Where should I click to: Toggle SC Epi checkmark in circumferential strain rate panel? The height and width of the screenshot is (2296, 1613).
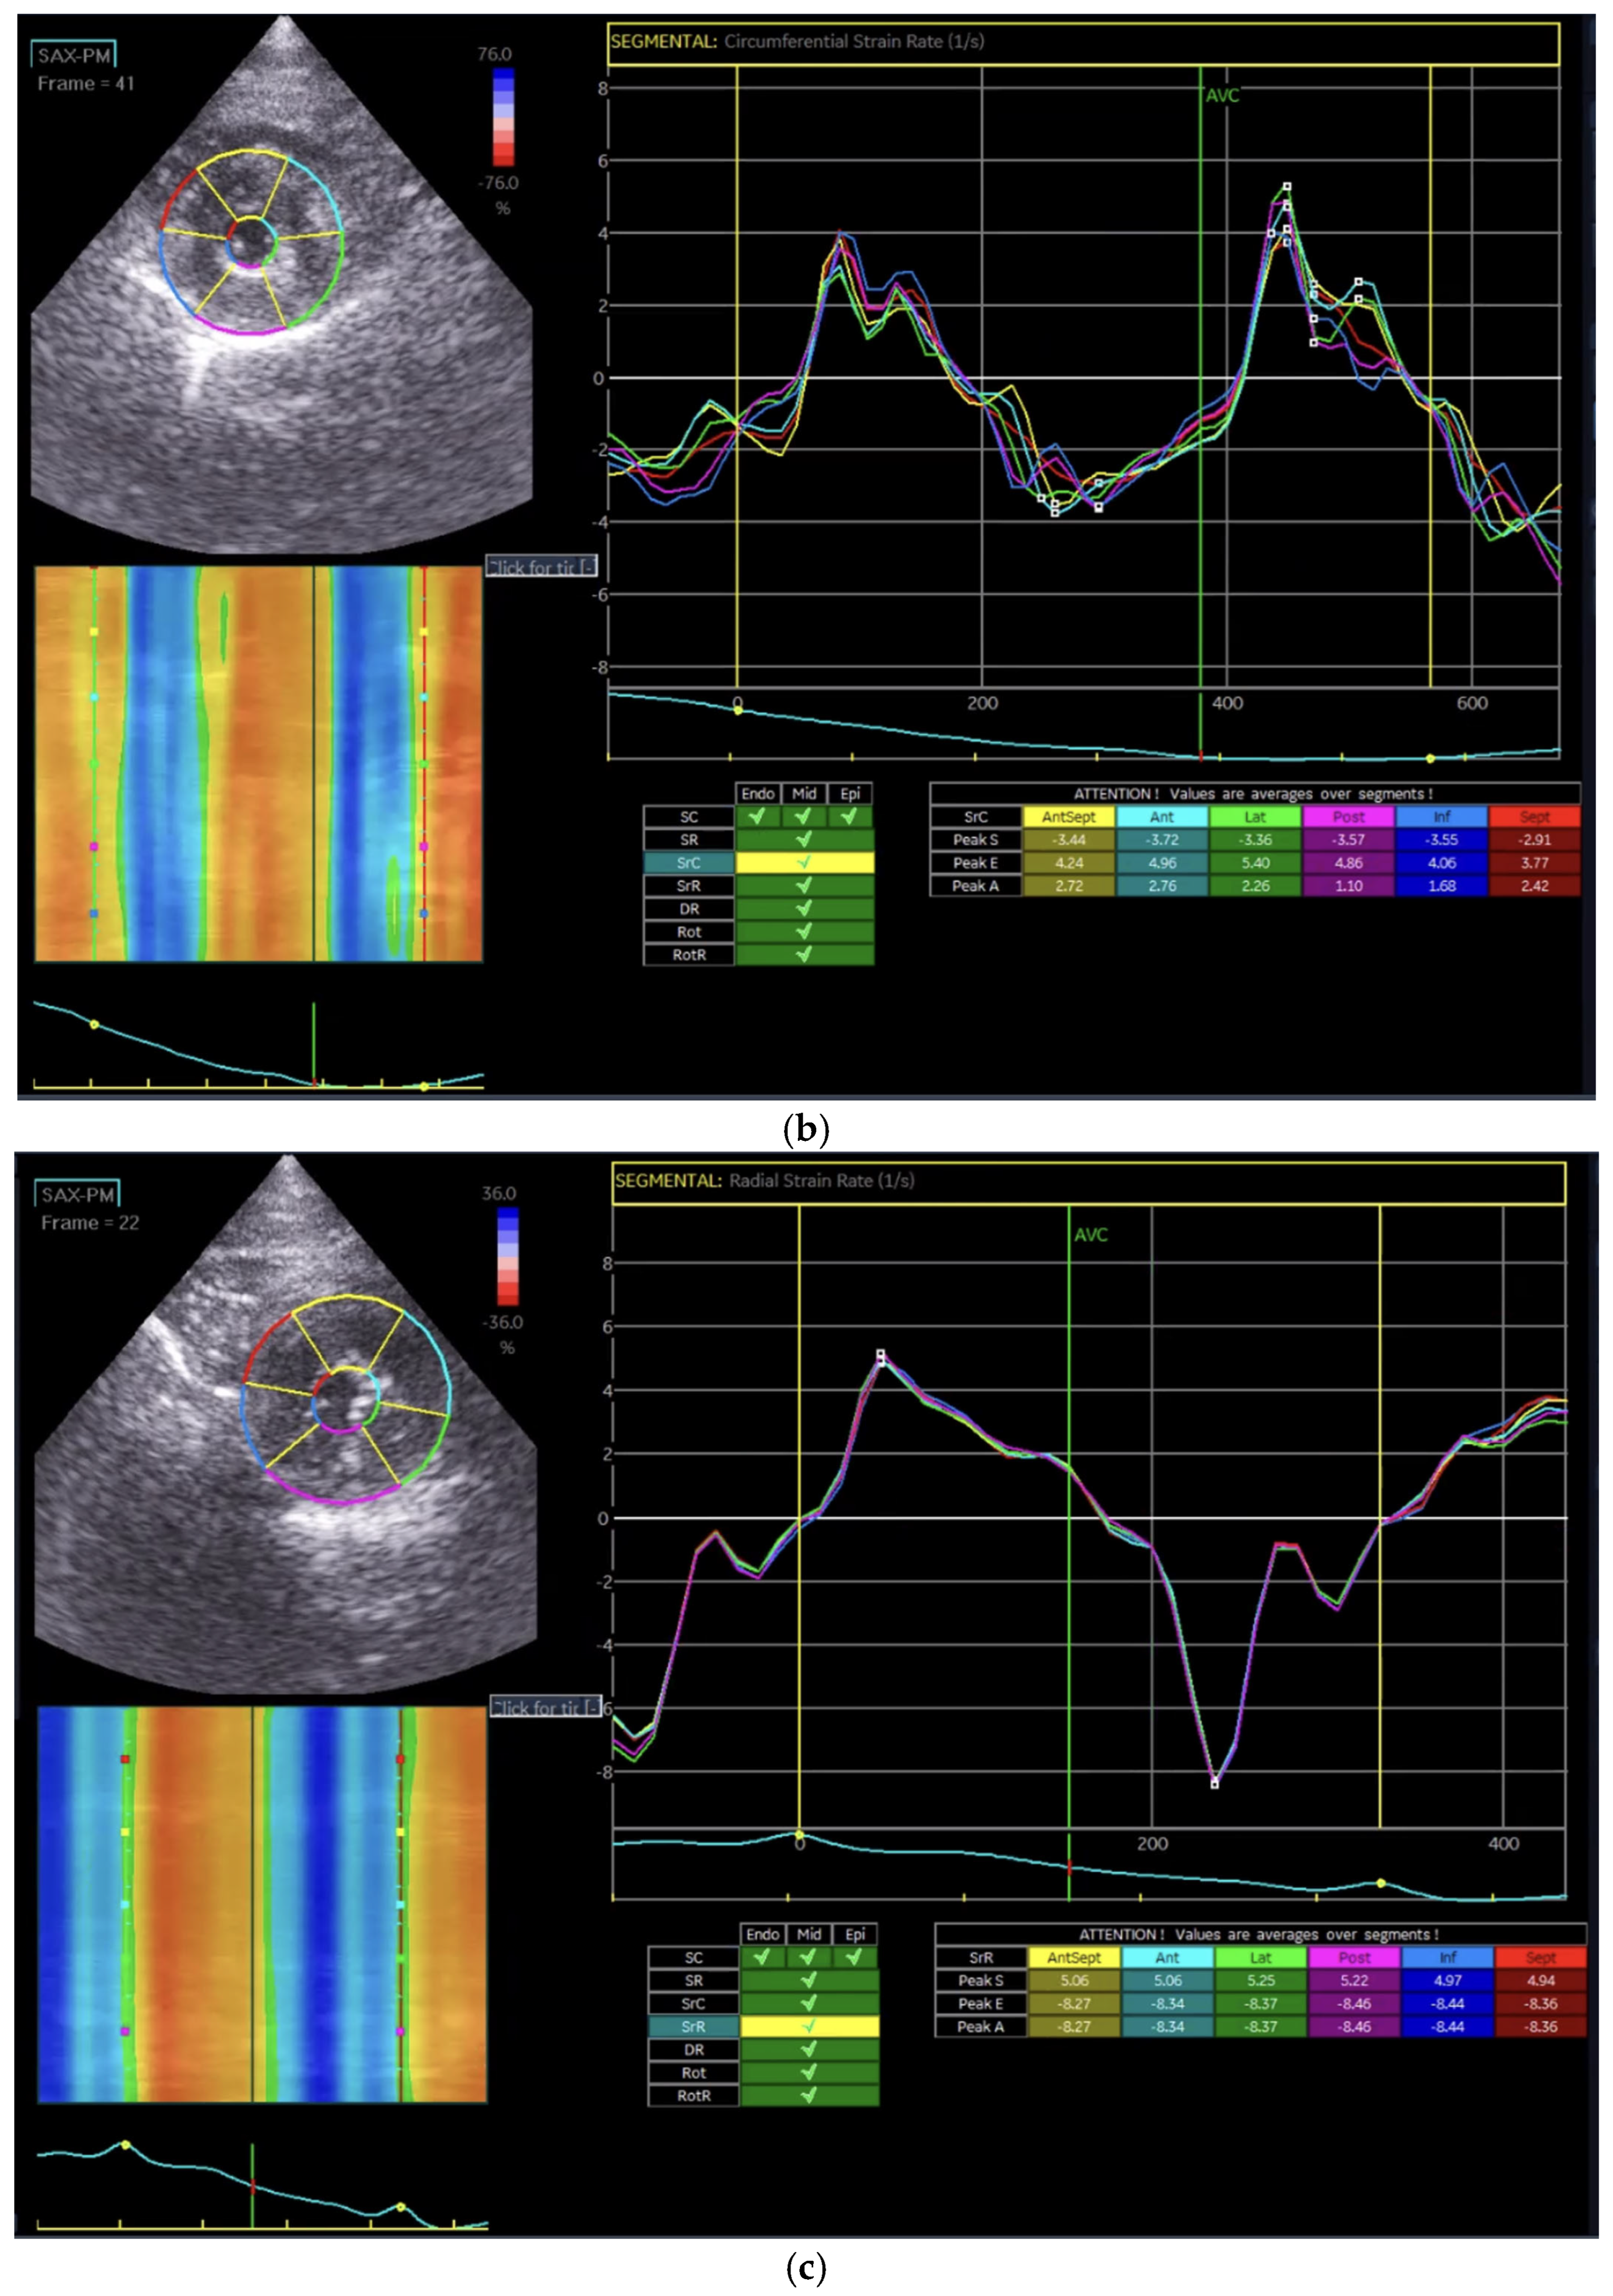tap(850, 816)
